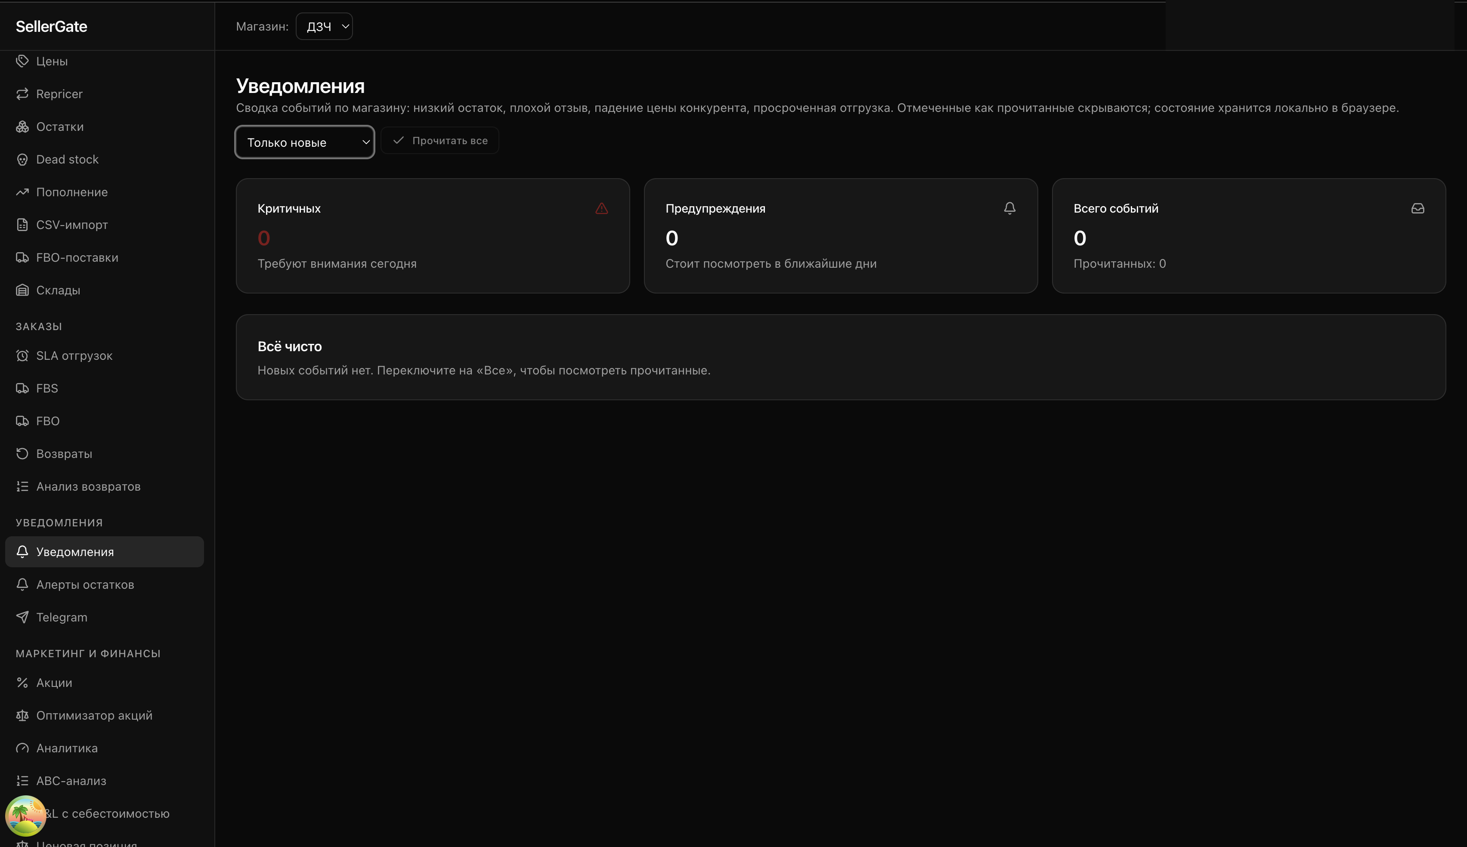Click the palm tree avatar badge
Viewport: 1467px width, 847px height.
(x=25, y=815)
